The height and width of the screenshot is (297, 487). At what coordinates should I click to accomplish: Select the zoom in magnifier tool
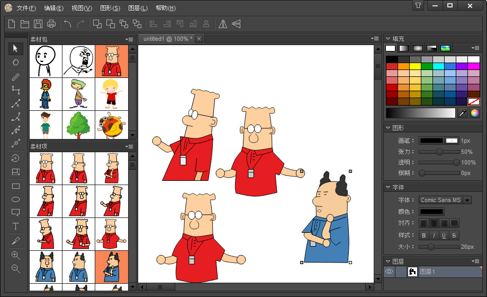tap(15, 256)
